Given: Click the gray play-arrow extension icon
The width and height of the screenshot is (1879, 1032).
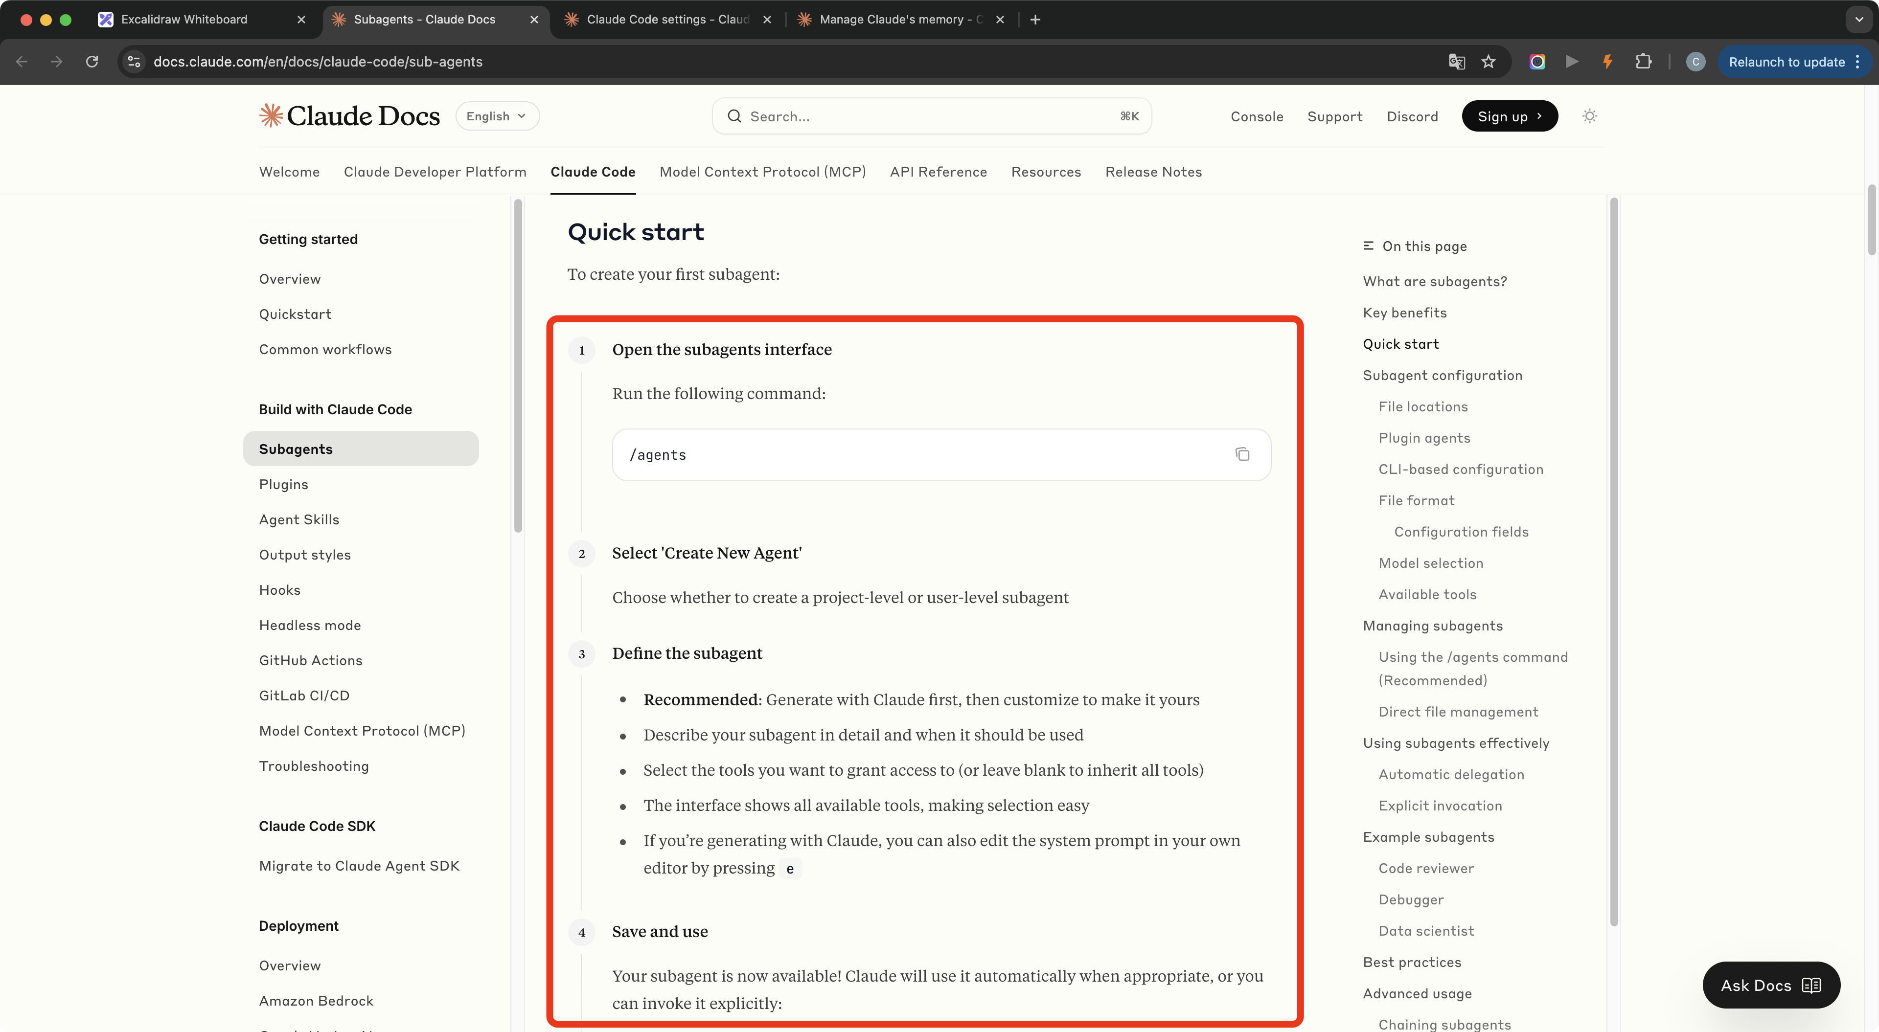Looking at the screenshot, I should pos(1572,62).
